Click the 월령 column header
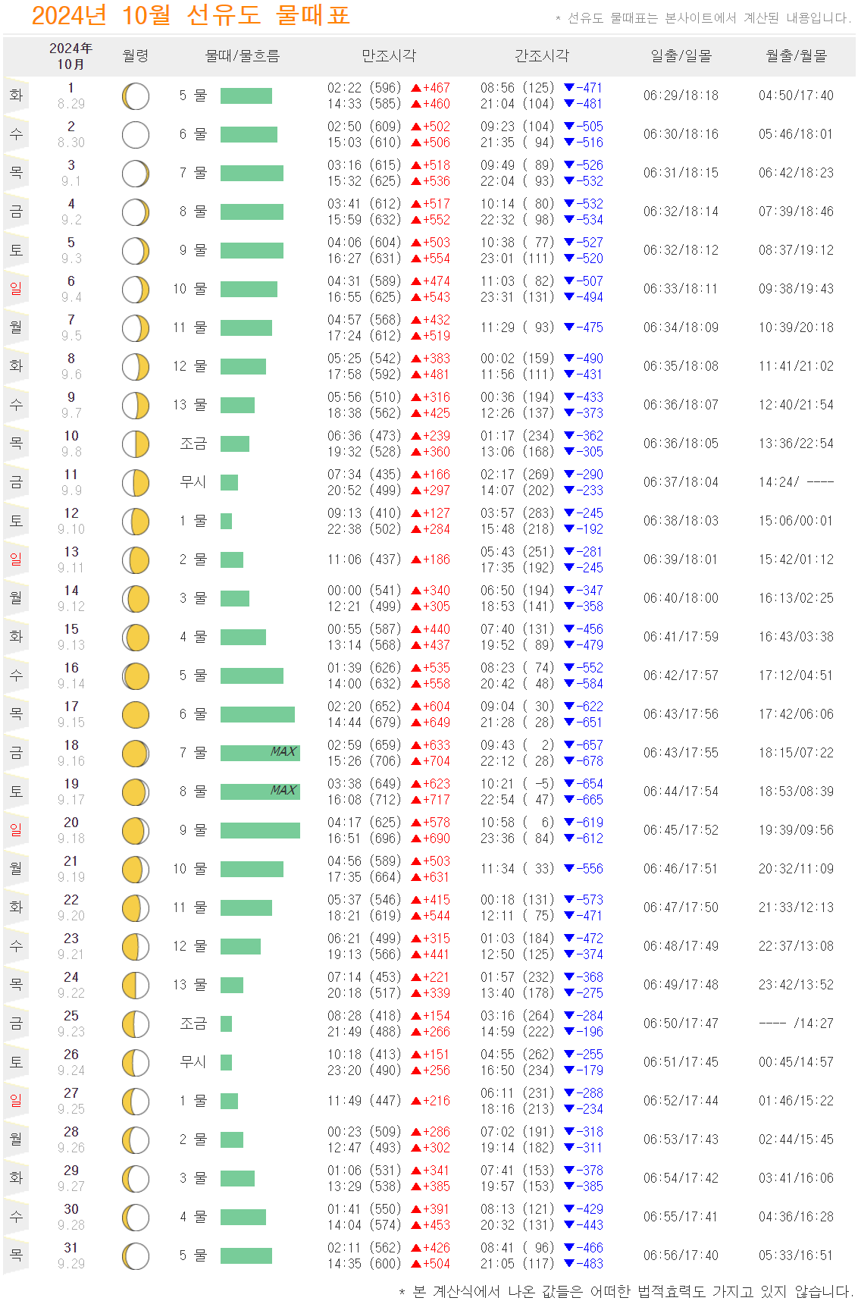This screenshot has height=1304, width=858. click(136, 56)
